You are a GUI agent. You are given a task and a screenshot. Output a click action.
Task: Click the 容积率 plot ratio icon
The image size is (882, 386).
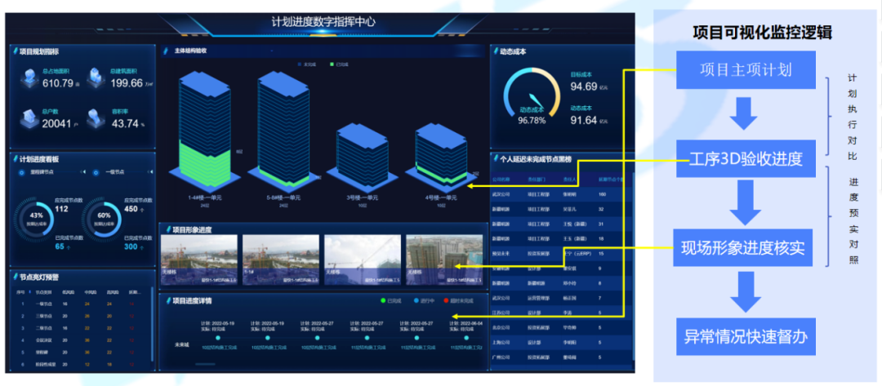pyautogui.click(x=96, y=118)
